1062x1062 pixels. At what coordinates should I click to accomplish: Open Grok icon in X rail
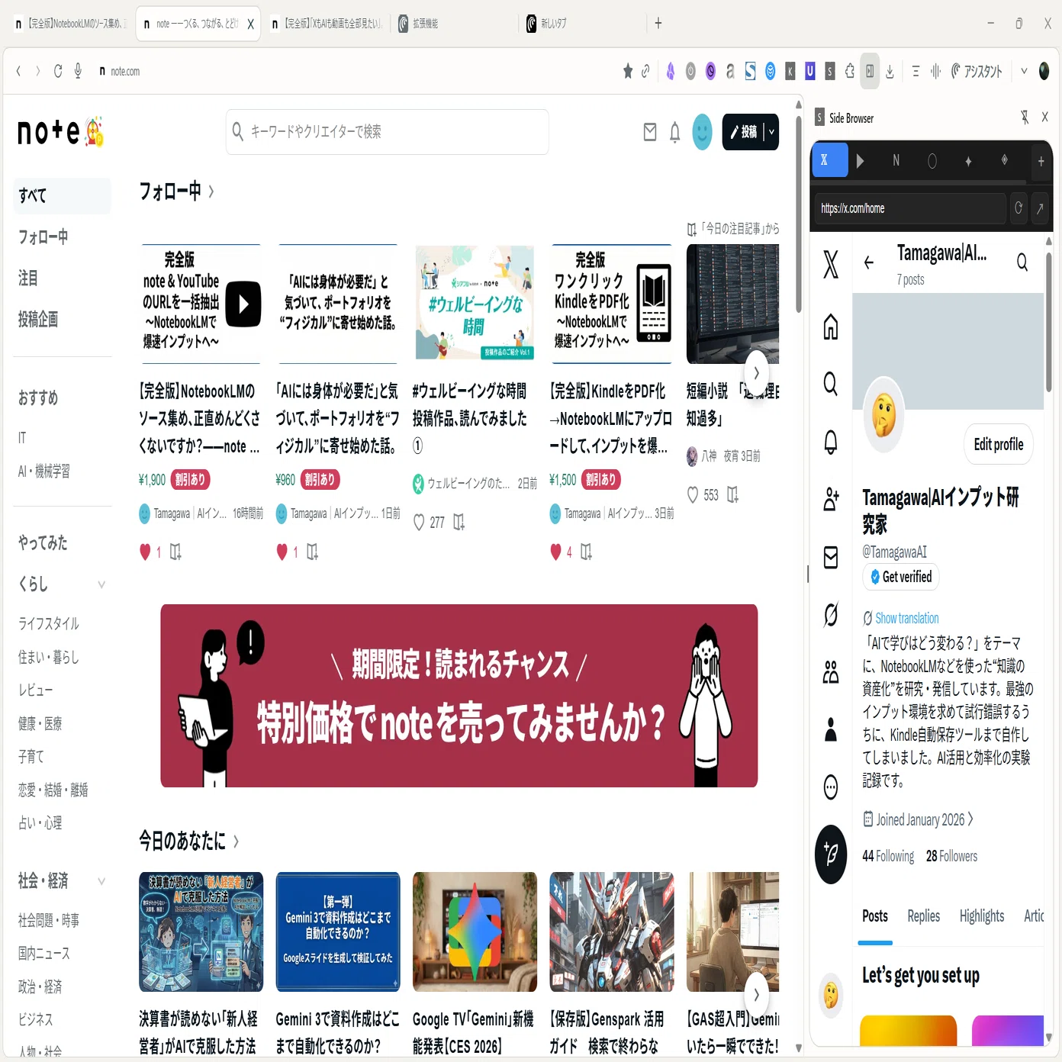pos(831,614)
